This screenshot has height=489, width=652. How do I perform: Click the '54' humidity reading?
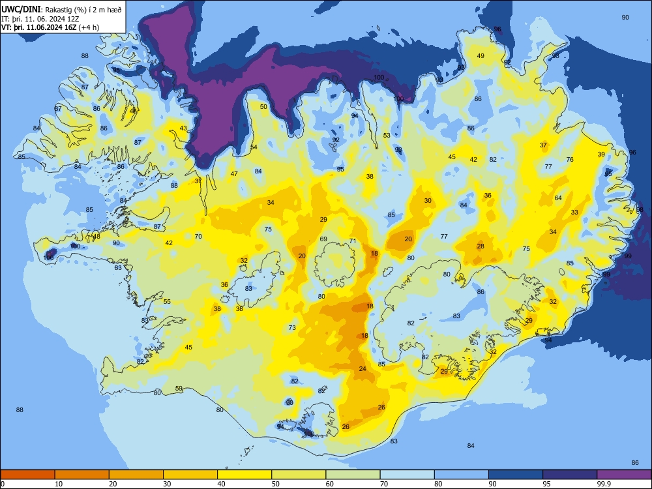tap(254, 147)
